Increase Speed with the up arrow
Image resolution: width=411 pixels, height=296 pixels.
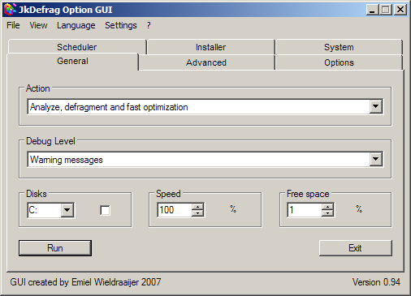pyautogui.click(x=197, y=207)
